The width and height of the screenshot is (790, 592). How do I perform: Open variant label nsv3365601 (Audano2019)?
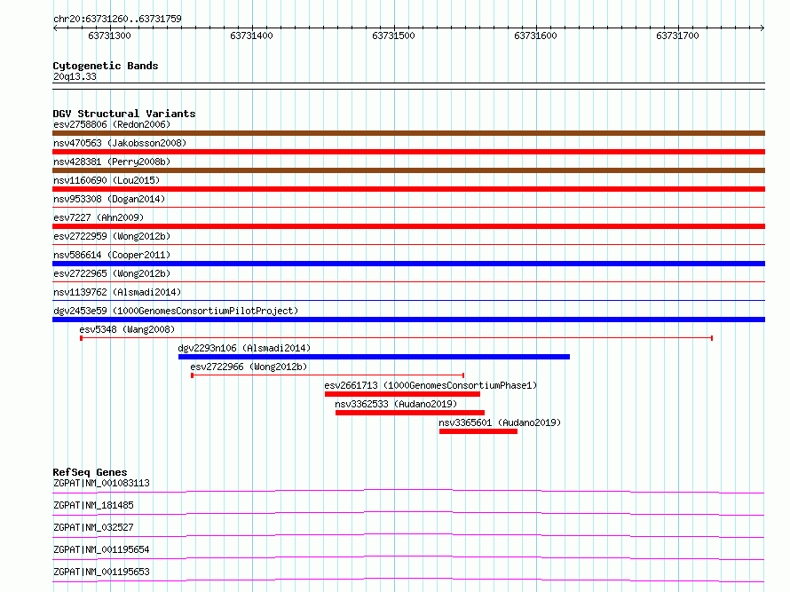pyautogui.click(x=500, y=422)
